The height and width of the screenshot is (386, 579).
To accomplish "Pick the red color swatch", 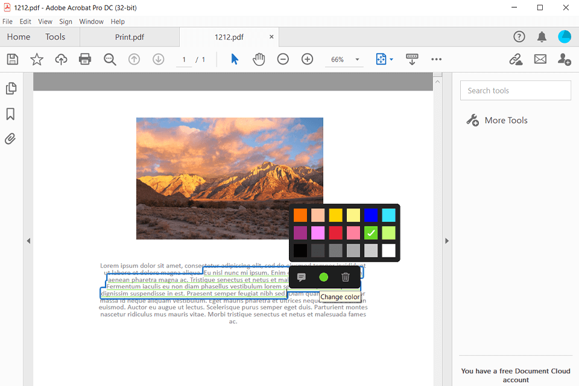I will (336, 233).
